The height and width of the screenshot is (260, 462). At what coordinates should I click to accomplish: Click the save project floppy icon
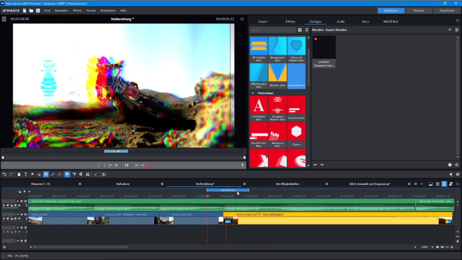coord(38,10)
